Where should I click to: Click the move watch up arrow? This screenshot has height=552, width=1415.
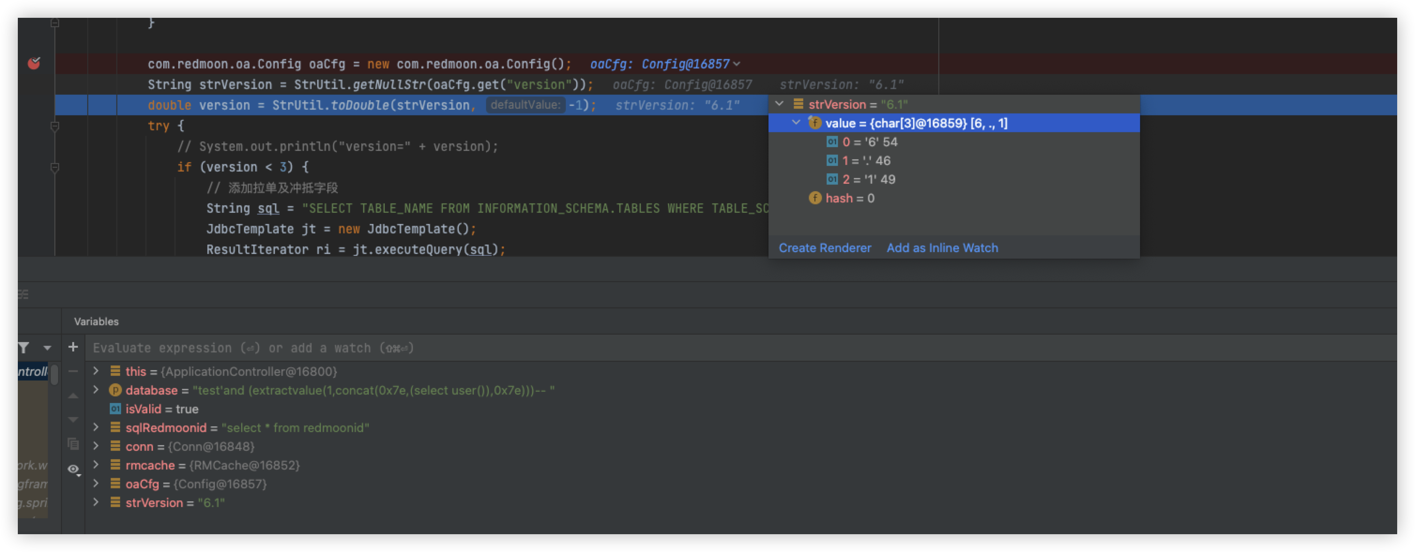click(x=73, y=395)
